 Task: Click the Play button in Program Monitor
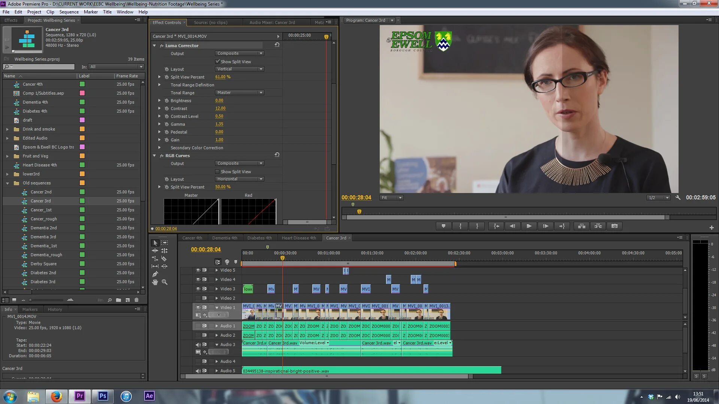click(x=529, y=226)
